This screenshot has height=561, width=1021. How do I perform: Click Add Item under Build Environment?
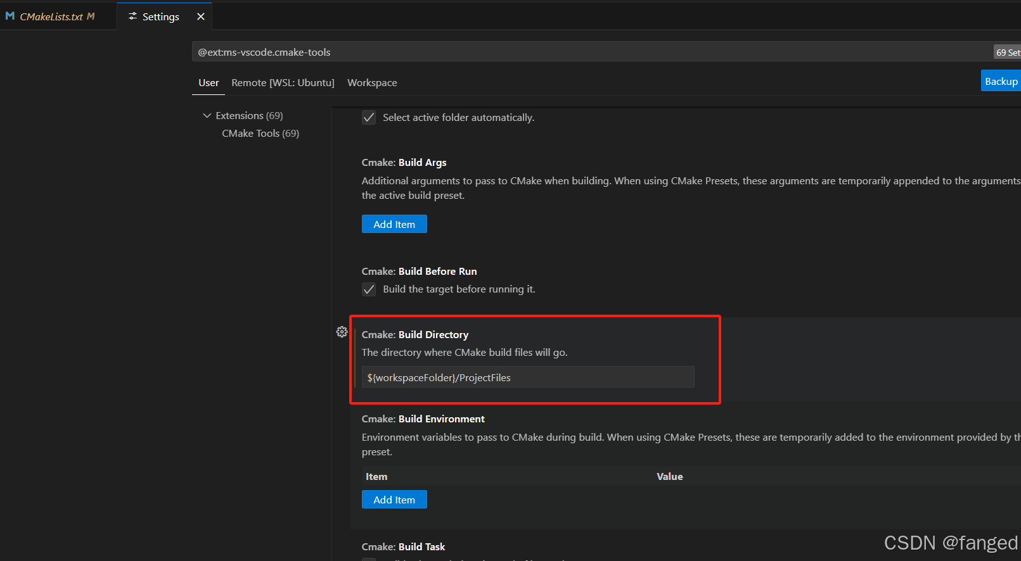click(x=394, y=500)
